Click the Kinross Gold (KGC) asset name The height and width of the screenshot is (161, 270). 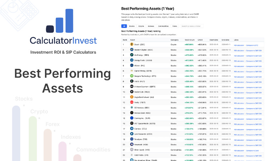coord(142,113)
